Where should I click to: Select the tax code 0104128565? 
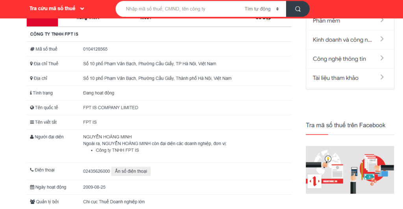(95, 49)
